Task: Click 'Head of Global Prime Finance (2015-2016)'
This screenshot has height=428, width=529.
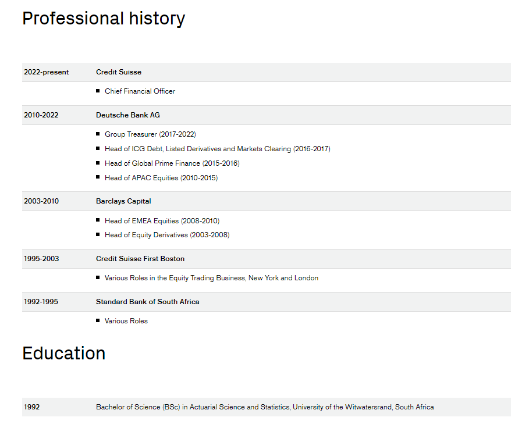Action: [172, 163]
